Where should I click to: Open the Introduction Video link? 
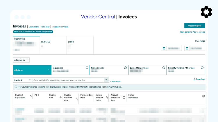coord(60,27)
